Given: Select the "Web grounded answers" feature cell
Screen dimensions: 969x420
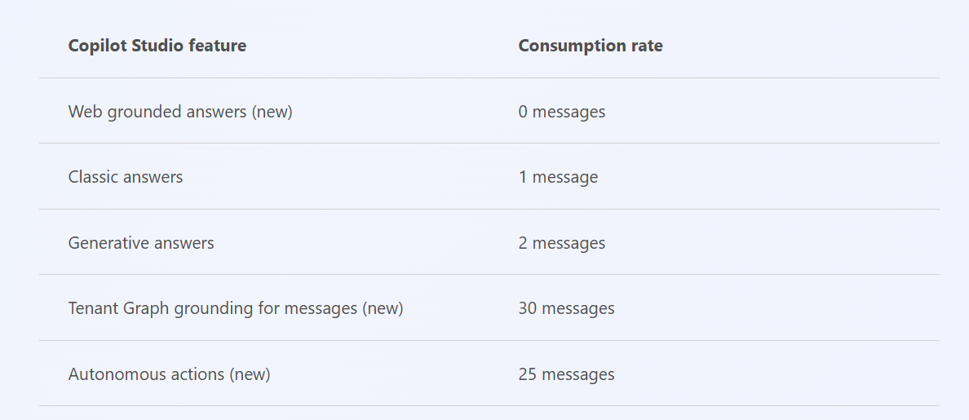Looking at the screenshot, I should (179, 112).
